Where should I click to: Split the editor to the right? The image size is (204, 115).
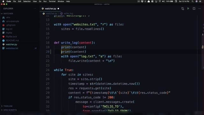coord(194,9)
